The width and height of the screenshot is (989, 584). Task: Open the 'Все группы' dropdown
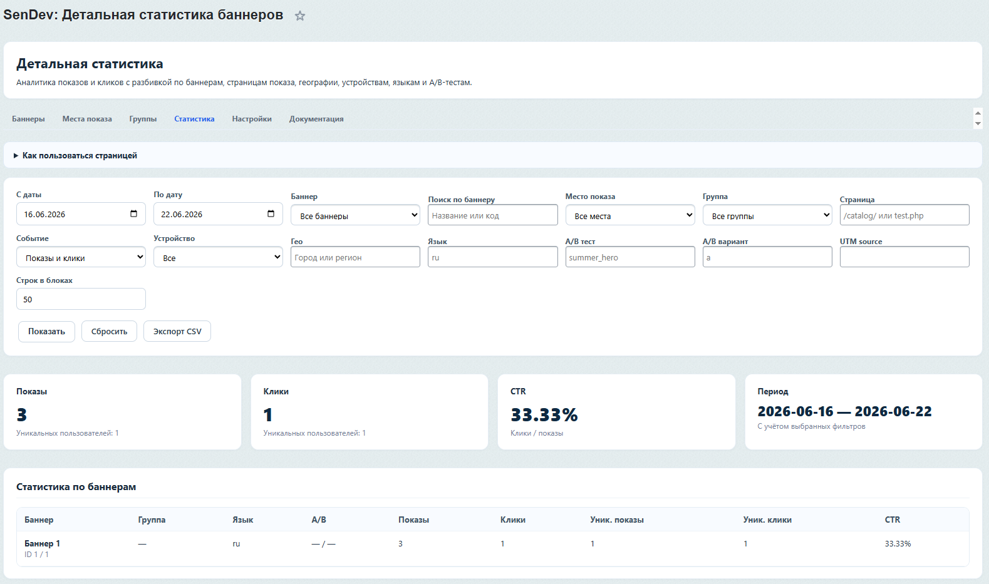pyautogui.click(x=767, y=215)
